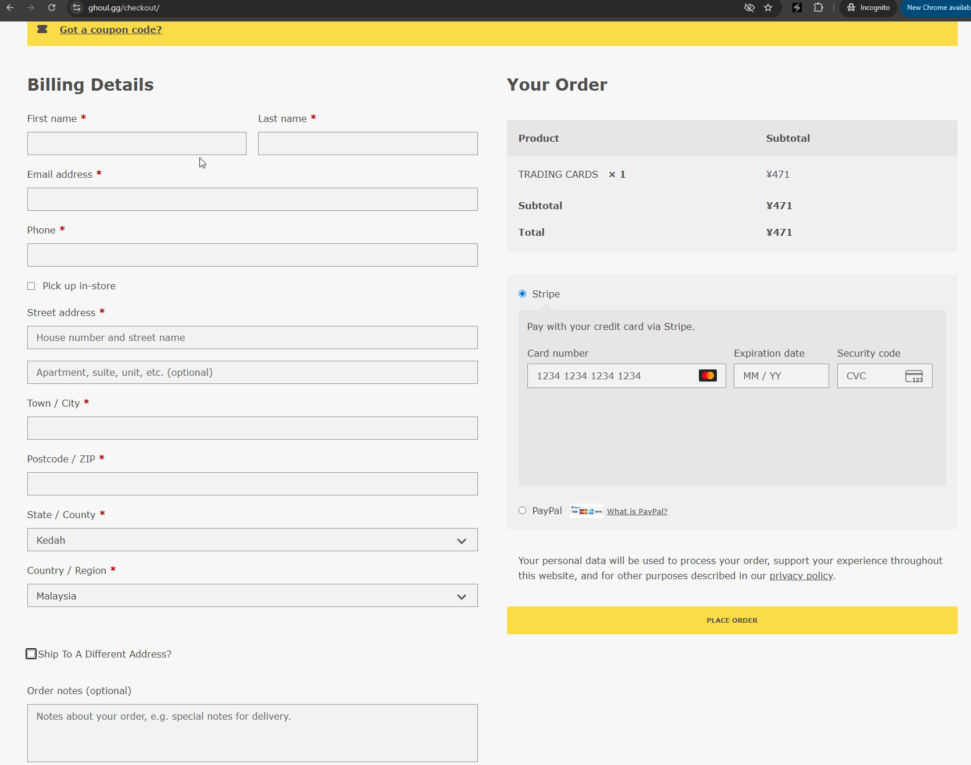Click the What is PayPal link
The width and height of the screenshot is (971, 765).
[x=637, y=511]
